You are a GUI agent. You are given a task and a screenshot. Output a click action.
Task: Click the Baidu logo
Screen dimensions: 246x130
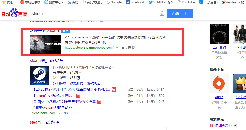[15, 13]
